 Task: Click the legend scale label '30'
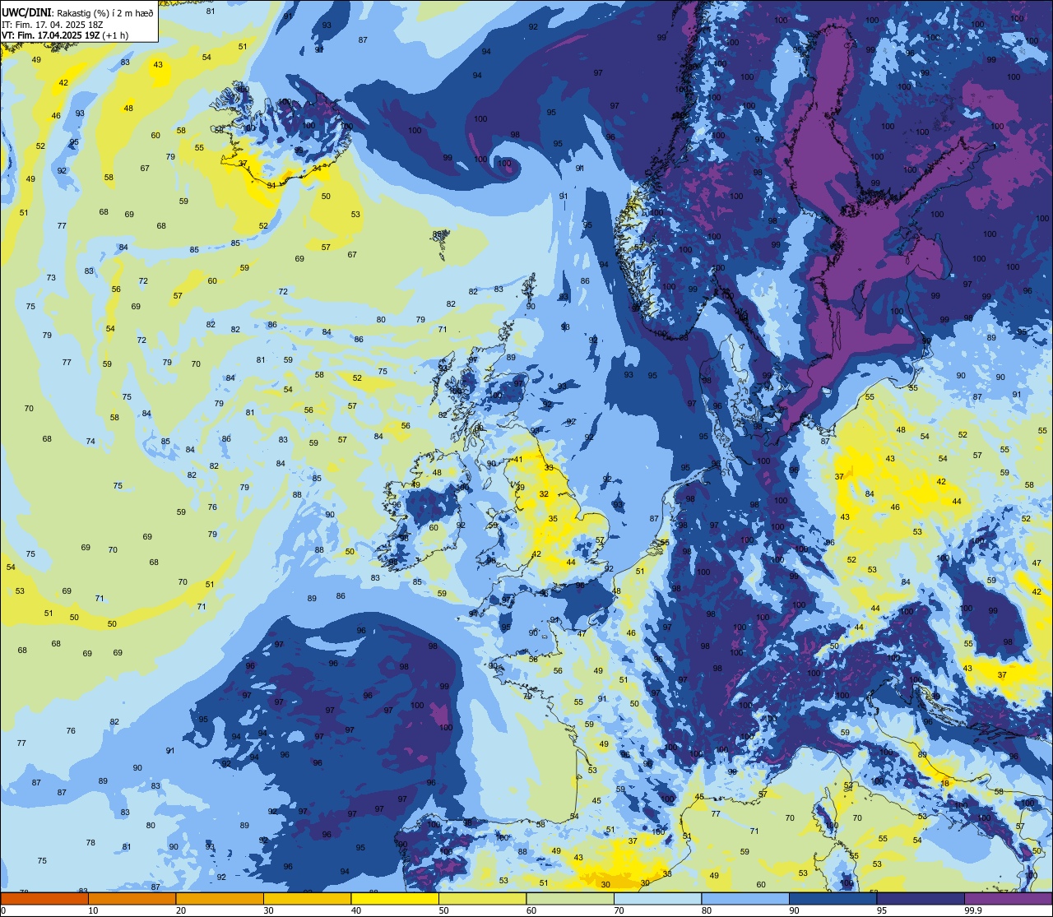(x=268, y=910)
